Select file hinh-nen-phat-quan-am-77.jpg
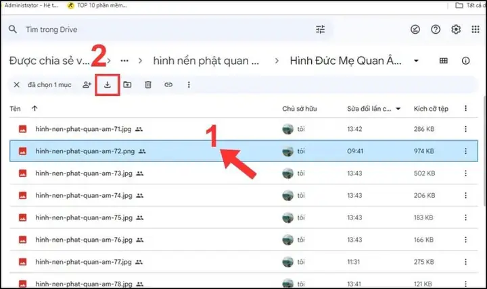 (x=243, y=262)
